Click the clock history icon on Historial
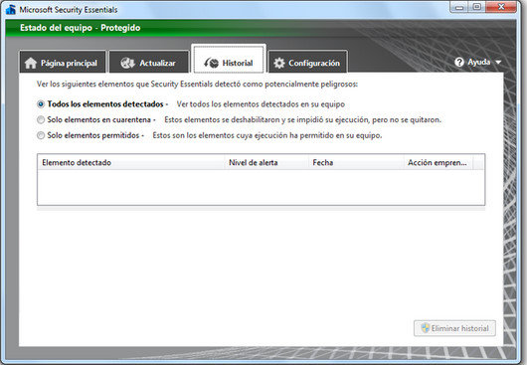 click(212, 63)
